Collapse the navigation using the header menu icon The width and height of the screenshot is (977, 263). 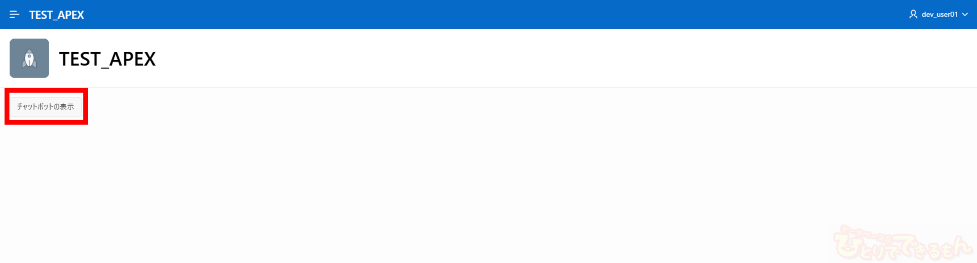pos(14,14)
